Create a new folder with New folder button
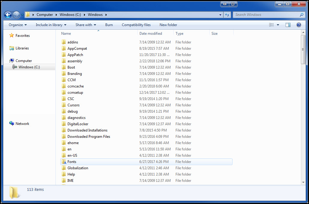 [168, 25]
